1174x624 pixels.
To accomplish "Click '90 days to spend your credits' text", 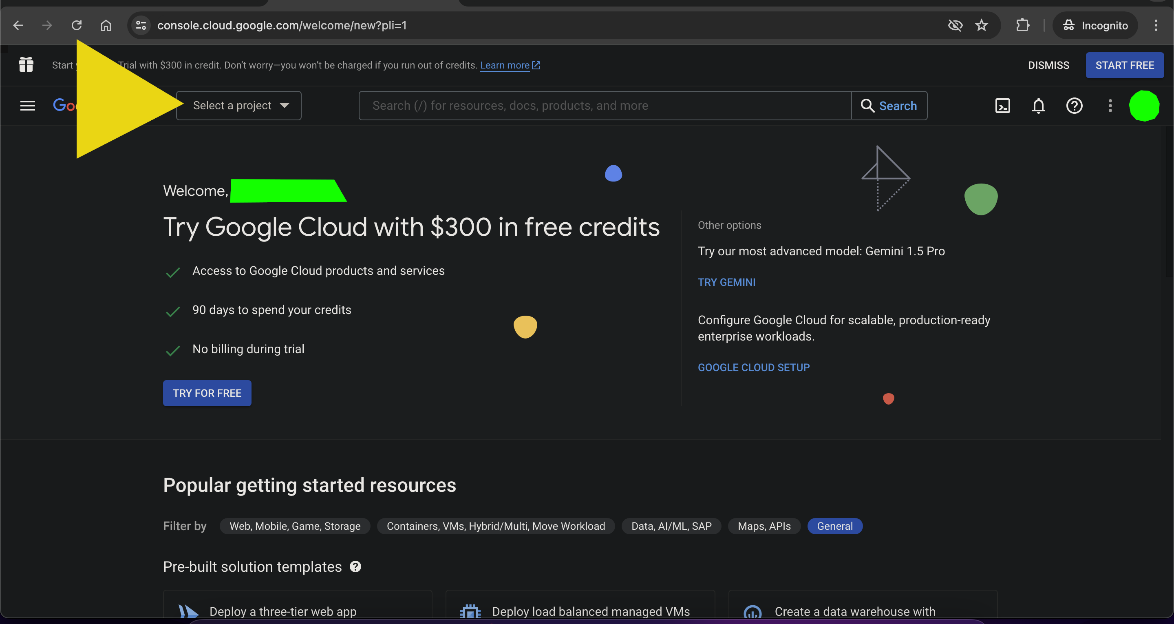I will 271,310.
